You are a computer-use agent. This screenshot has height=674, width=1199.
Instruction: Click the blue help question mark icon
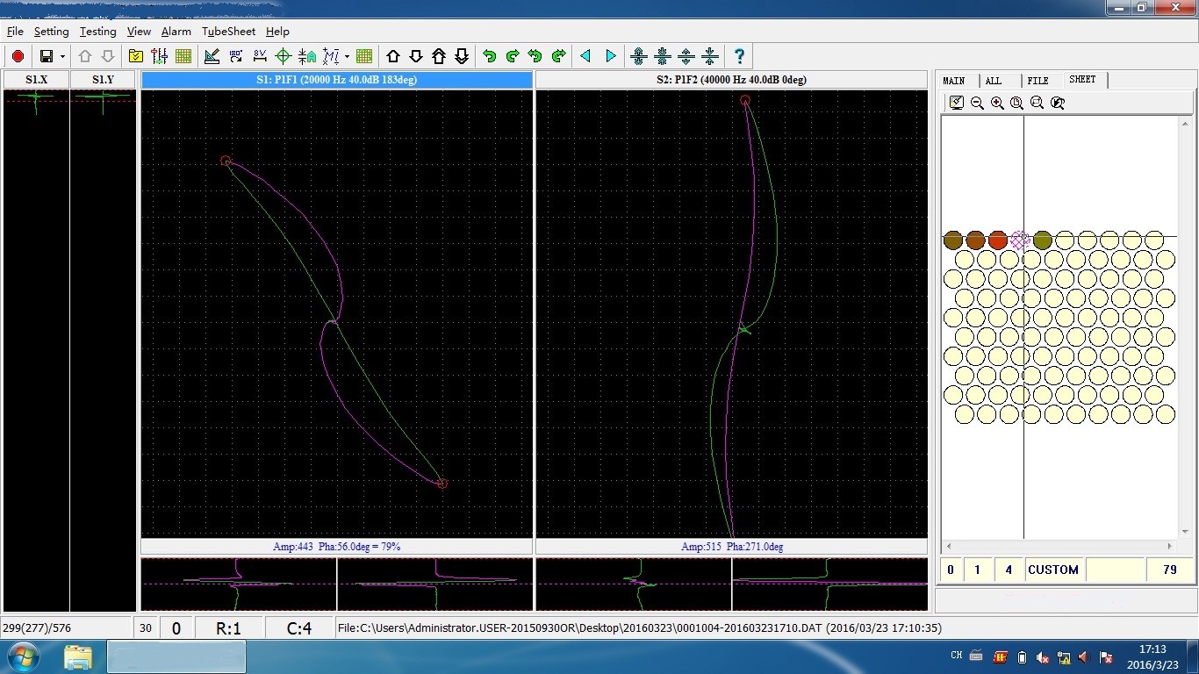[x=739, y=56]
